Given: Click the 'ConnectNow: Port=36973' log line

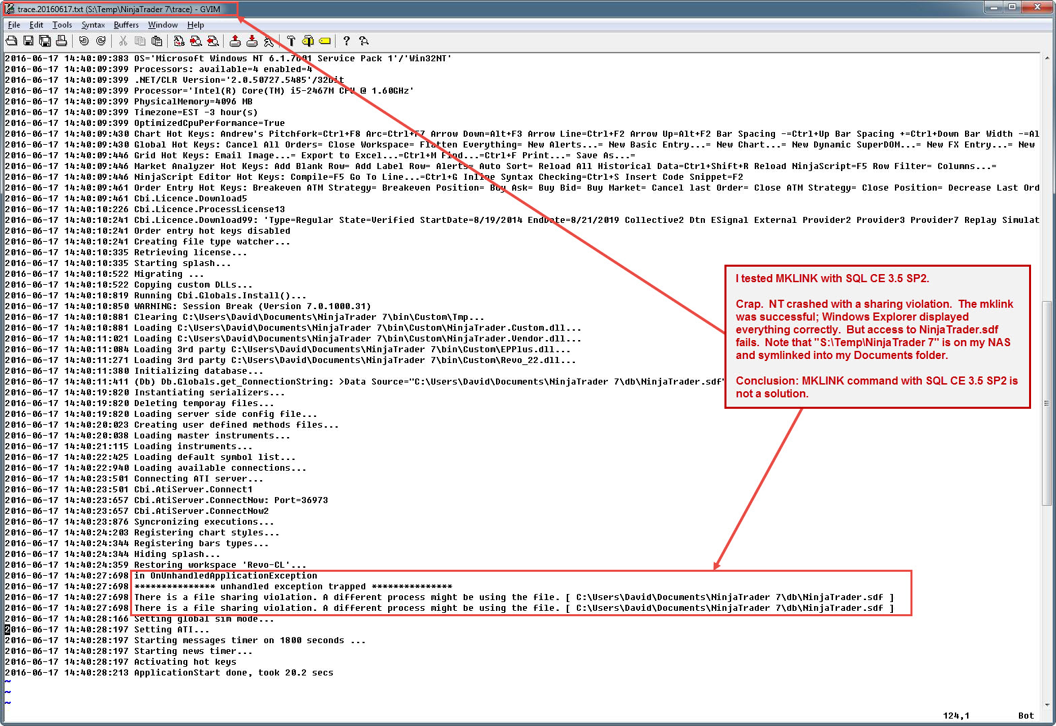Looking at the screenshot, I should coord(166,500).
